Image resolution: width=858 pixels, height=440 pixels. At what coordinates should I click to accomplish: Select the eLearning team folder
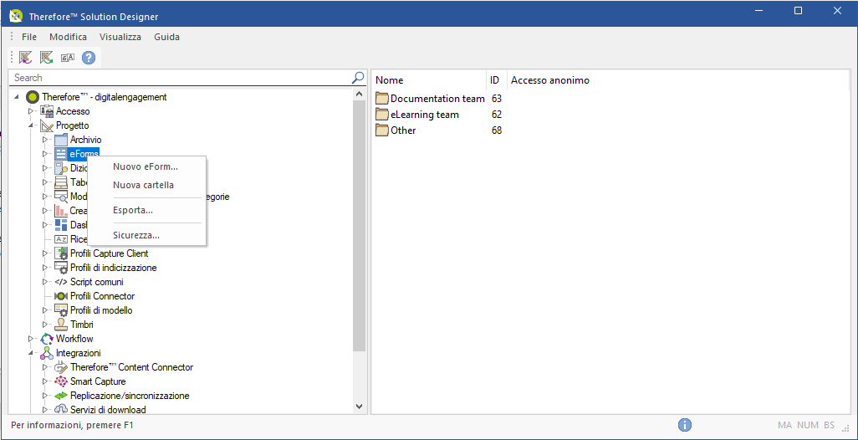click(424, 115)
